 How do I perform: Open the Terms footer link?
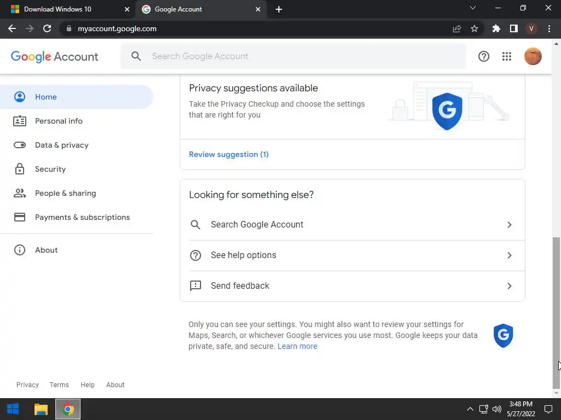(x=59, y=384)
